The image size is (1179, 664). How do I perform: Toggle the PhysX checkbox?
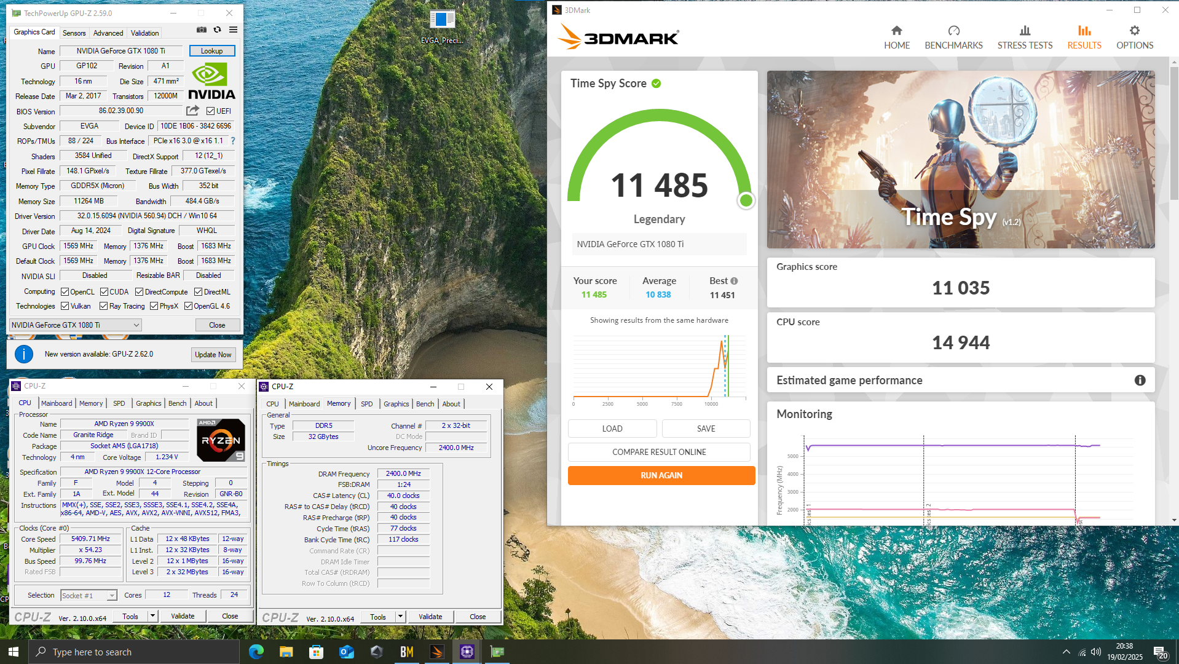point(154,306)
